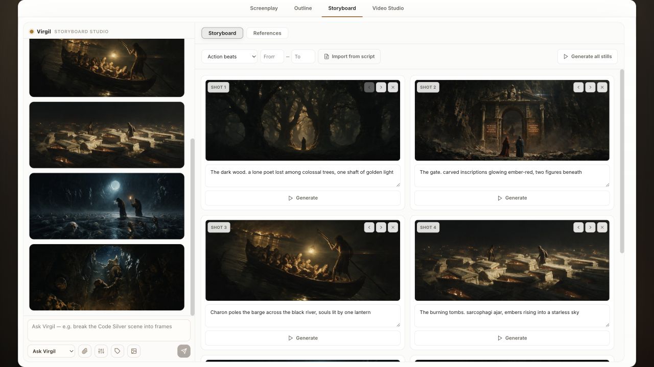Open chat thumbnail of moonlit frozen lake
The height and width of the screenshot is (367, 654).
107,206
